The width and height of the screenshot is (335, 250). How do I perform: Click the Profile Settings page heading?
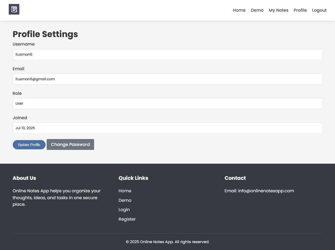[x=45, y=34]
